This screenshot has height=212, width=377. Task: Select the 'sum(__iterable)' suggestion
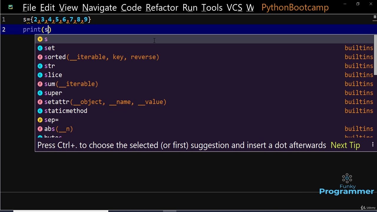point(204,84)
